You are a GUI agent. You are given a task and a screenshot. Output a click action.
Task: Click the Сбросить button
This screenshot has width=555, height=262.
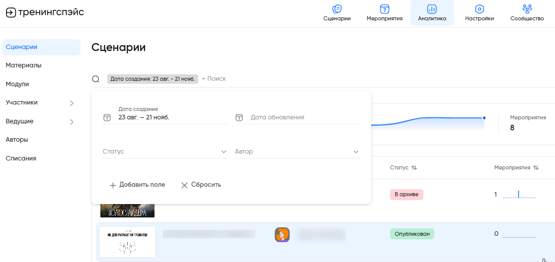click(201, 185)
